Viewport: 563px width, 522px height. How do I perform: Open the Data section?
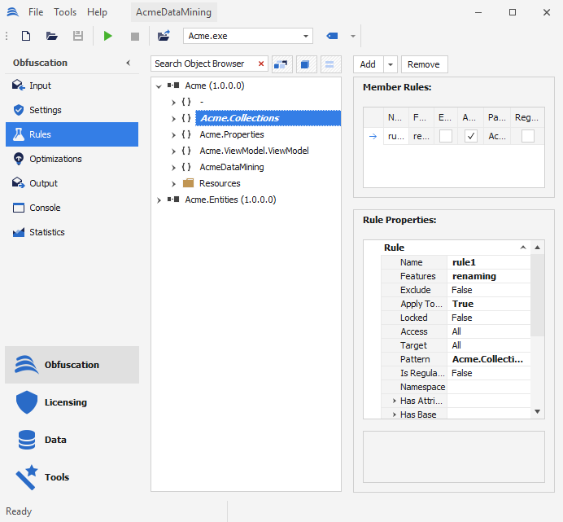[55, 440]
